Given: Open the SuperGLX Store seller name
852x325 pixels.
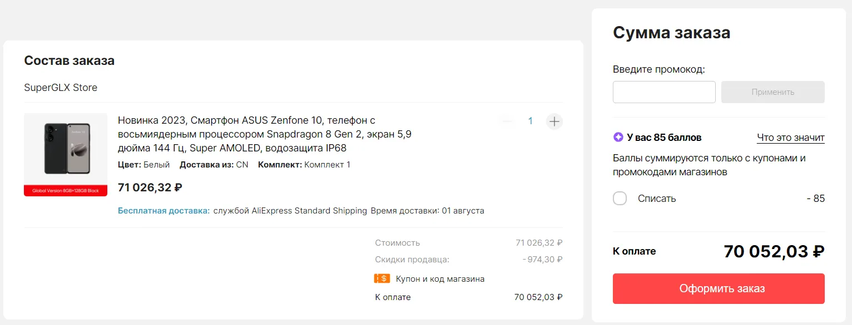Looking at the screenshot, I should tap(61, 88).
